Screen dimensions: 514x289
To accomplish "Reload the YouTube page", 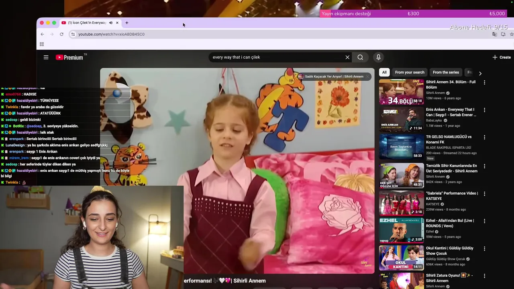I will (61, 34).
